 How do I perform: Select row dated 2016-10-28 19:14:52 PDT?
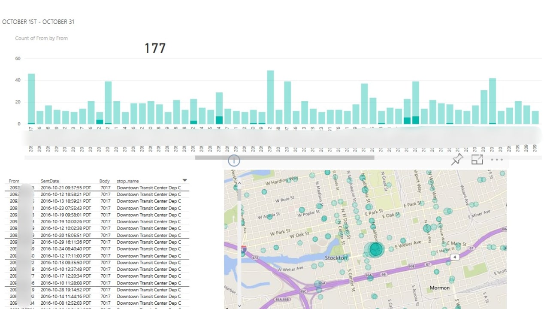coord(97,290)
